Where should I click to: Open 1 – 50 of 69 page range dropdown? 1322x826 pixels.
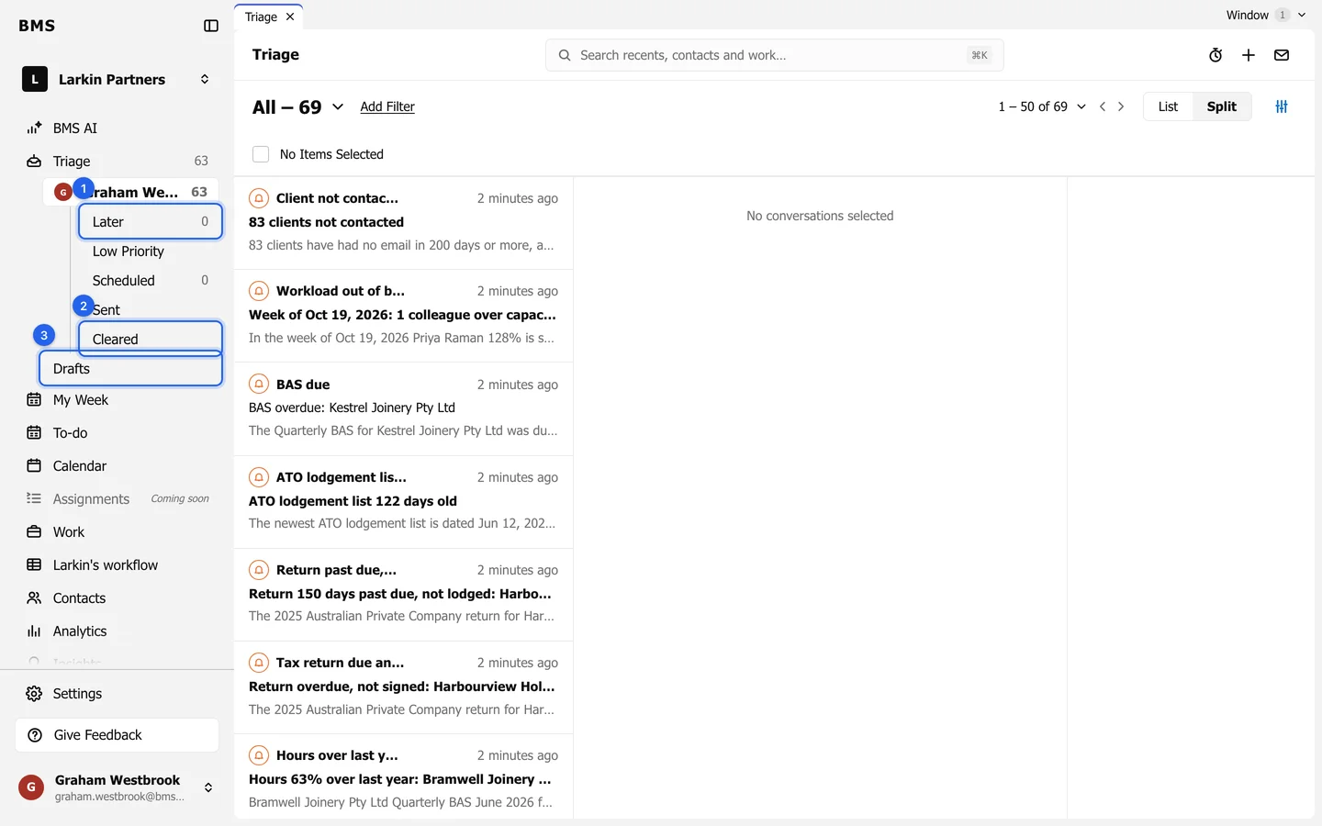pyautogui.click(x=1042, y=106)
